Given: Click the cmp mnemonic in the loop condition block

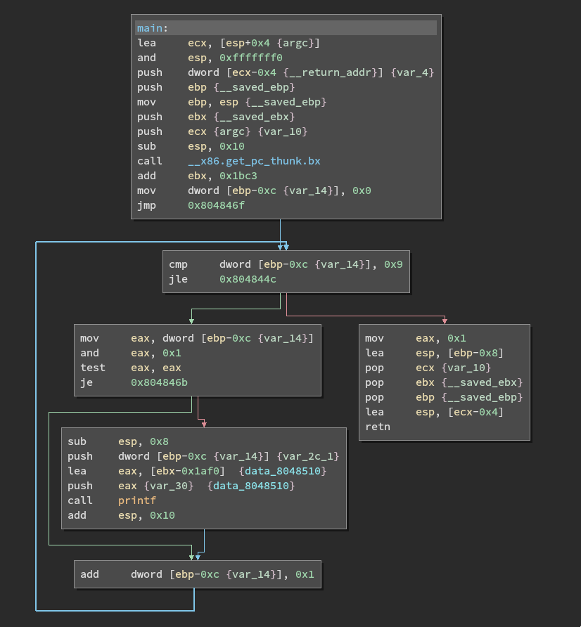Looking at the screenshot, I should click(x=178, y=264).
